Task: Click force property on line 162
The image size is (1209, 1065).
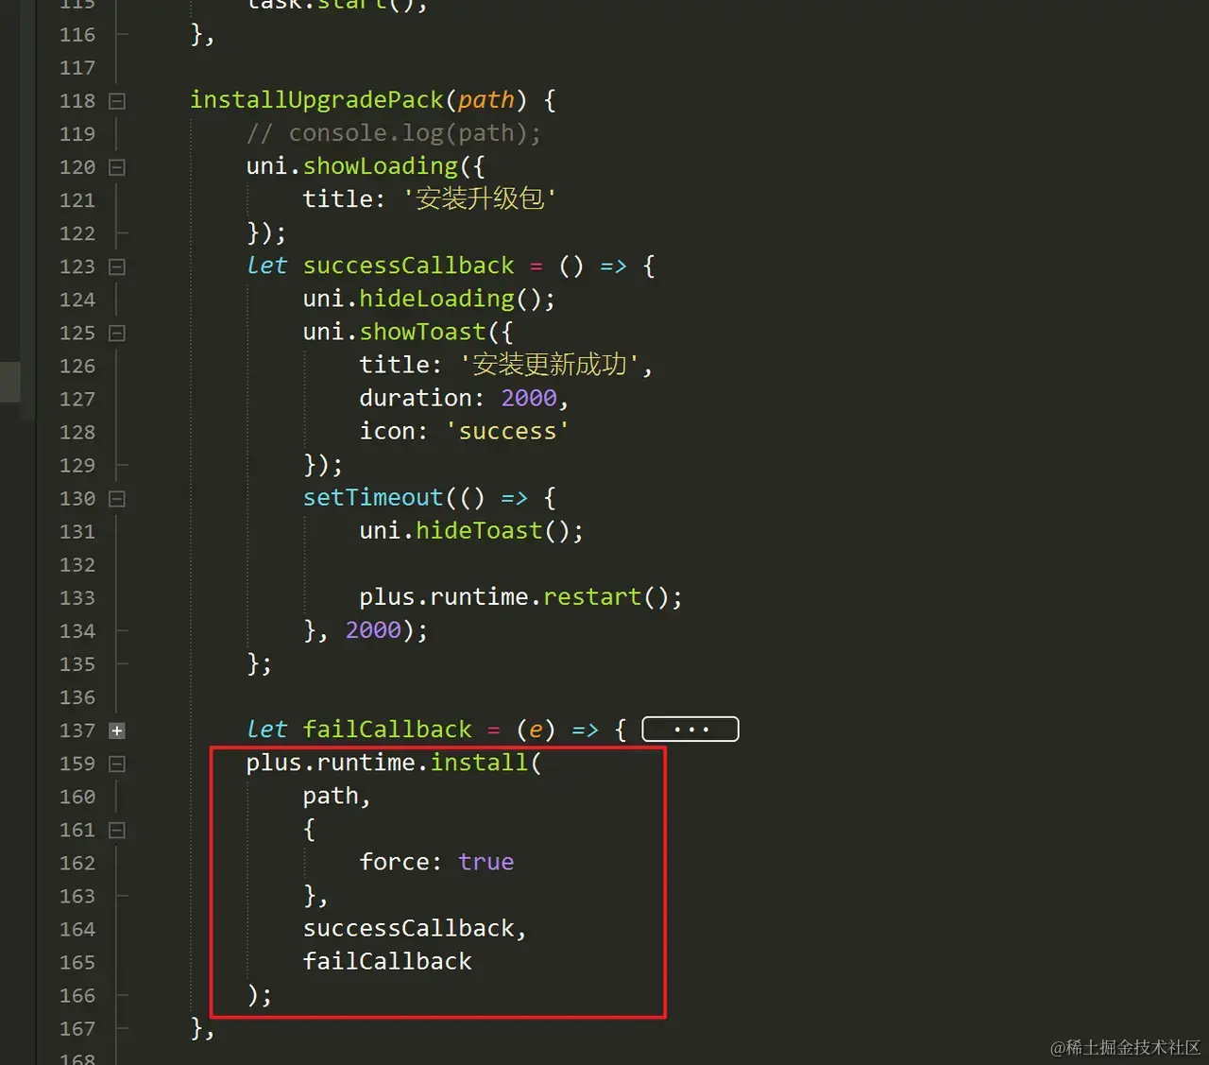Action: coord(394,862)
